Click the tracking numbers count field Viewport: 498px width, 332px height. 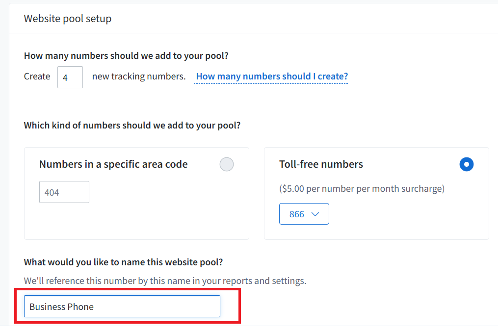tap(70, 77)
